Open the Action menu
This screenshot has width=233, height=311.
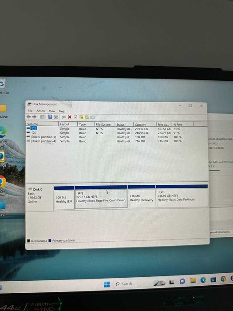(41, 111)
